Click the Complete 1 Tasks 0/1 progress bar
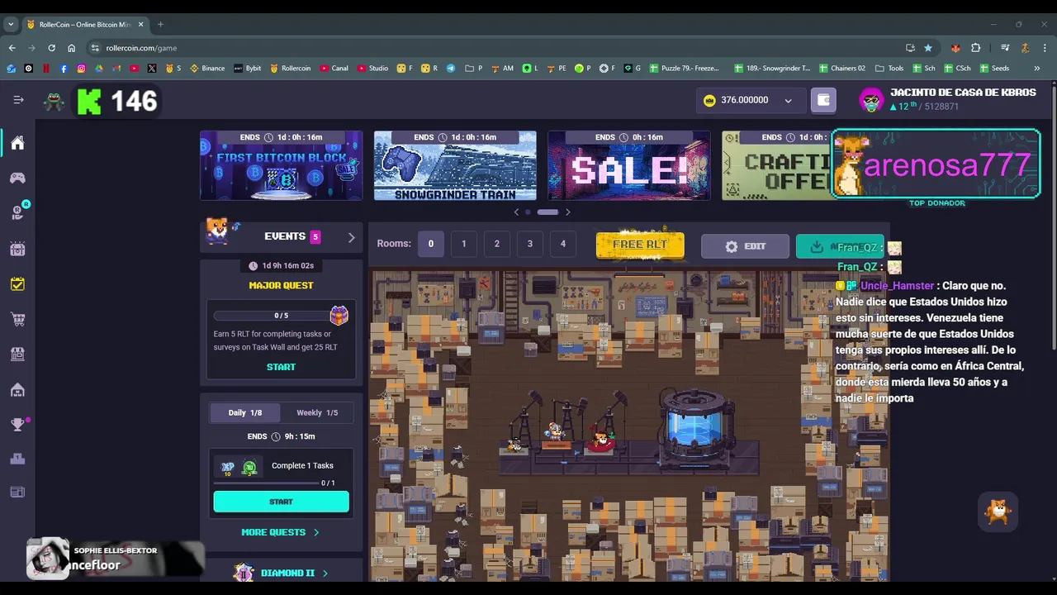 coord(266,483)
